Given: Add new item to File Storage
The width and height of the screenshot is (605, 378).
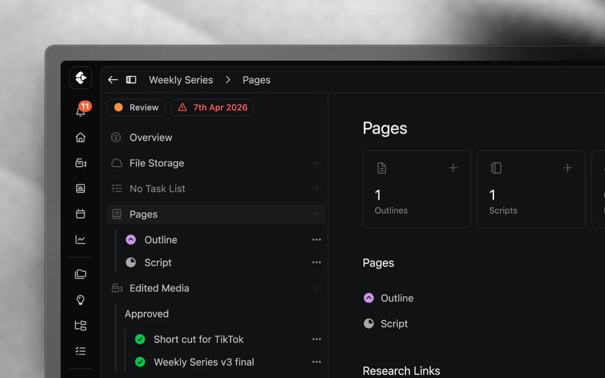Looking at the screenshot, I should point(316,163).
